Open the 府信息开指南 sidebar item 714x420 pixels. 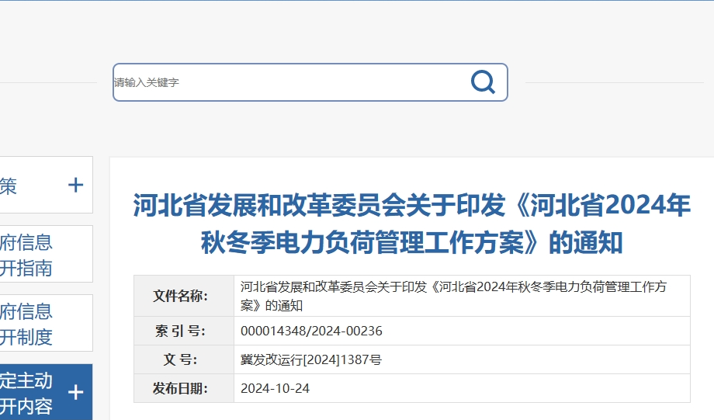(26, 255)
